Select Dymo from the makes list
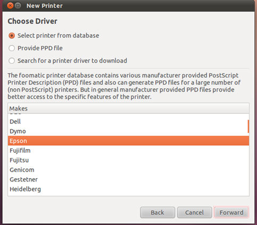Viewport: 257px width, 225px height. click(128, 131)
